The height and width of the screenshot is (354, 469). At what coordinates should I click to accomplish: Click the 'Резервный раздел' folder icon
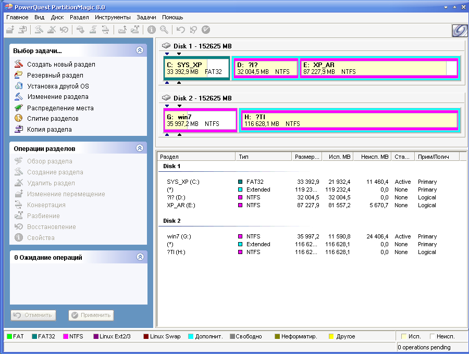(x=19, y=75)
